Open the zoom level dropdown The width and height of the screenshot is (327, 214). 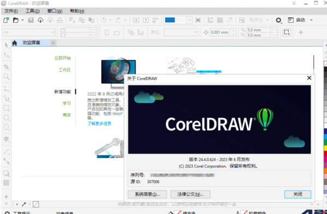(189, 20)
